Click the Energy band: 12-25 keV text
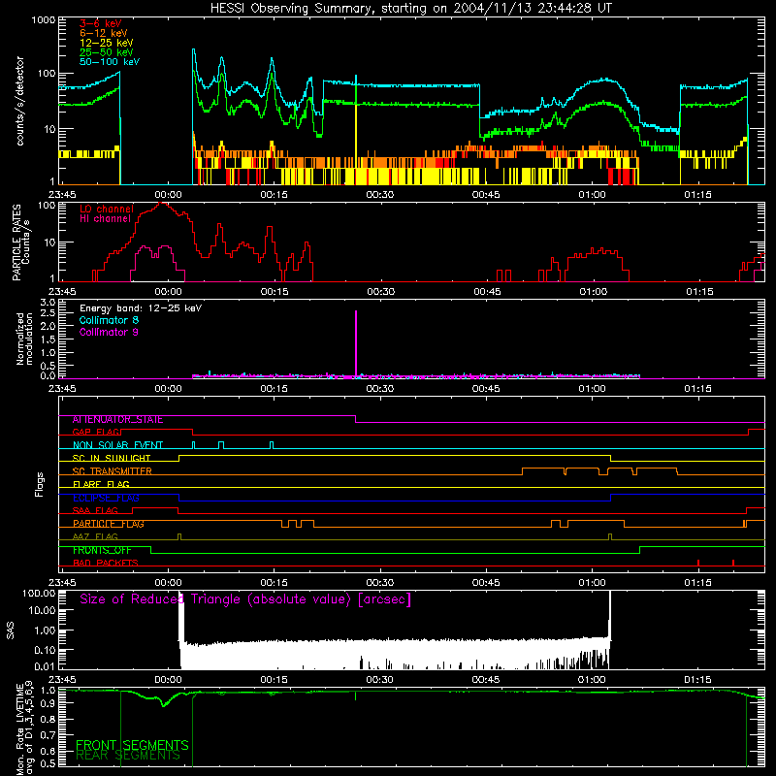 tap(141, 308)
